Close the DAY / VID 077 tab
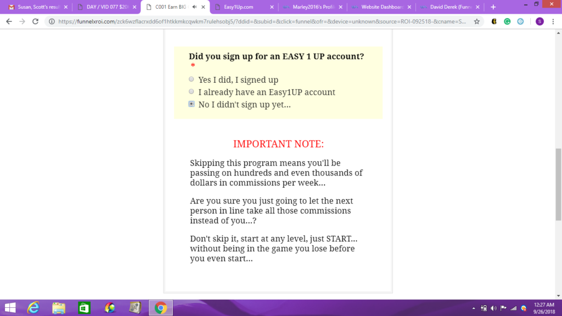Screen dimensions: 562x316 coord(134,7)
